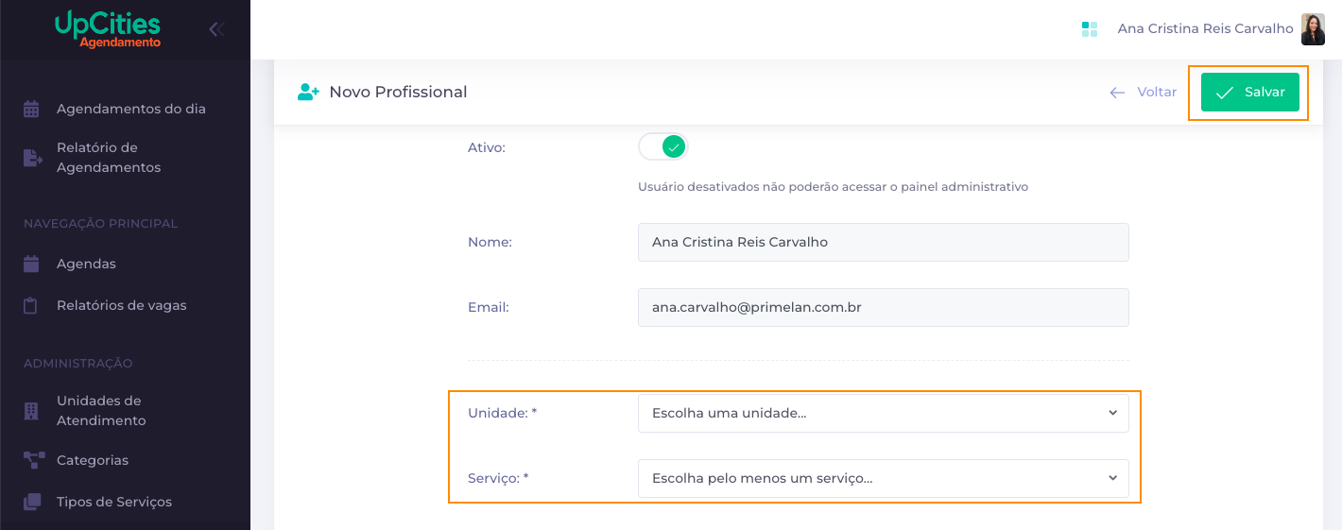Screen dimensions: 1342x530
Task: Click the user avatar photo
Action: tap(1313, 29)
